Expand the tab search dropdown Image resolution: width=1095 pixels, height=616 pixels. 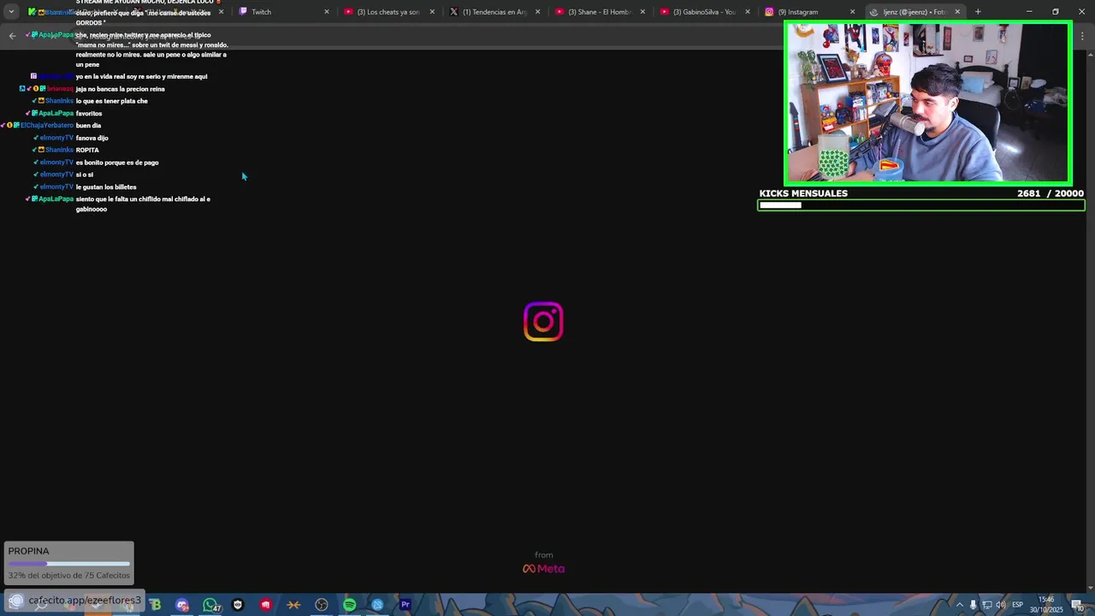tap(11, 12)
